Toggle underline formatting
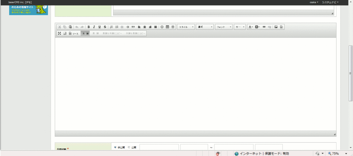Screen dimensions: 353x156 click(x=100, y=27)
